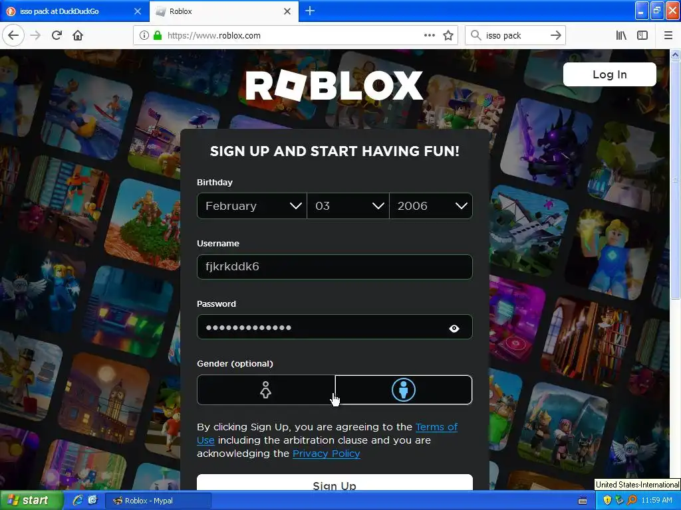Screen dimensions: 681x510
Task: Open the browser home page
Action: point(78,36)
